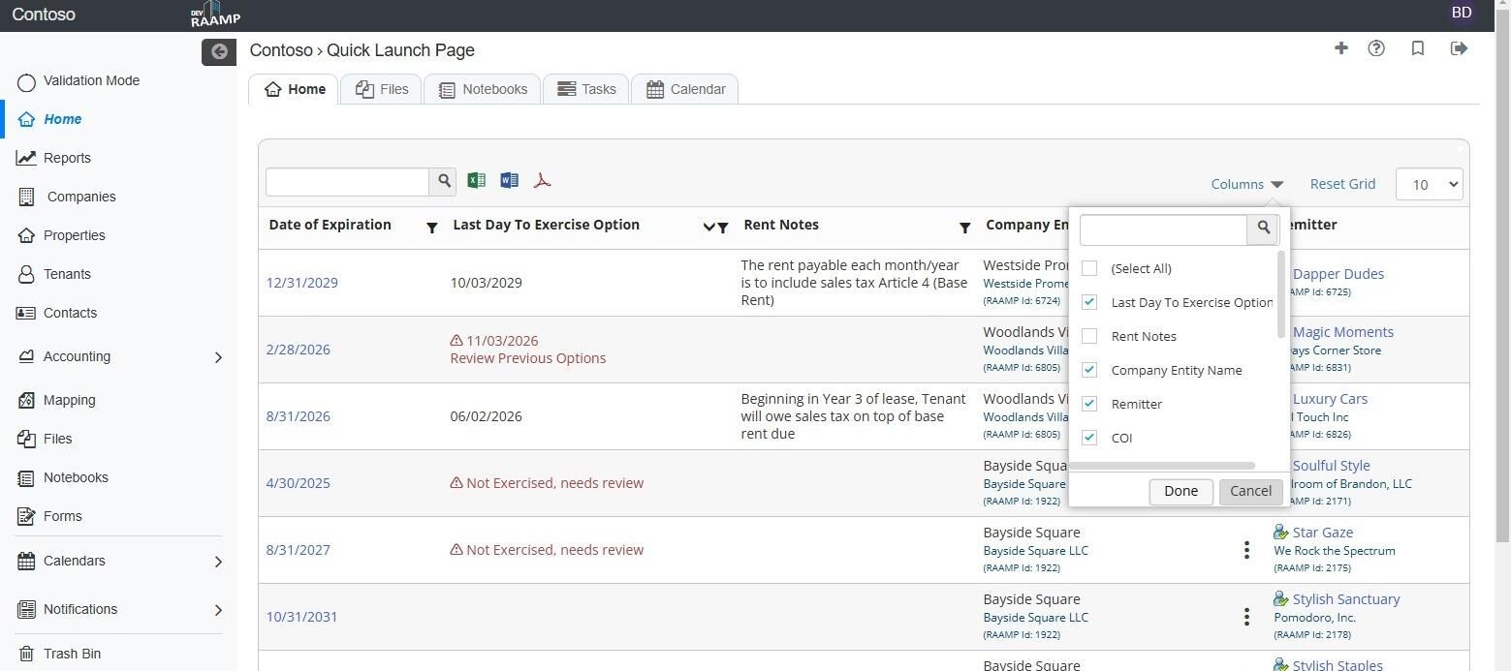1511x671 pixels.
Task: Click the columns popup horizontal scrollbar
Action: [1161, 467]
